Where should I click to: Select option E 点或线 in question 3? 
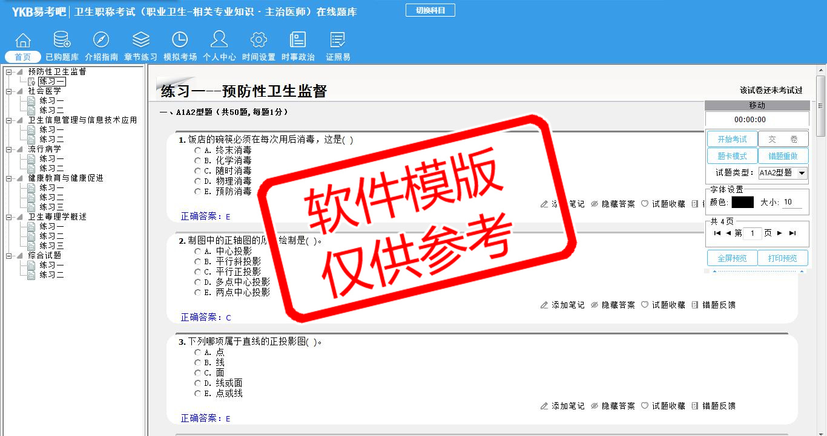point(197,394)
